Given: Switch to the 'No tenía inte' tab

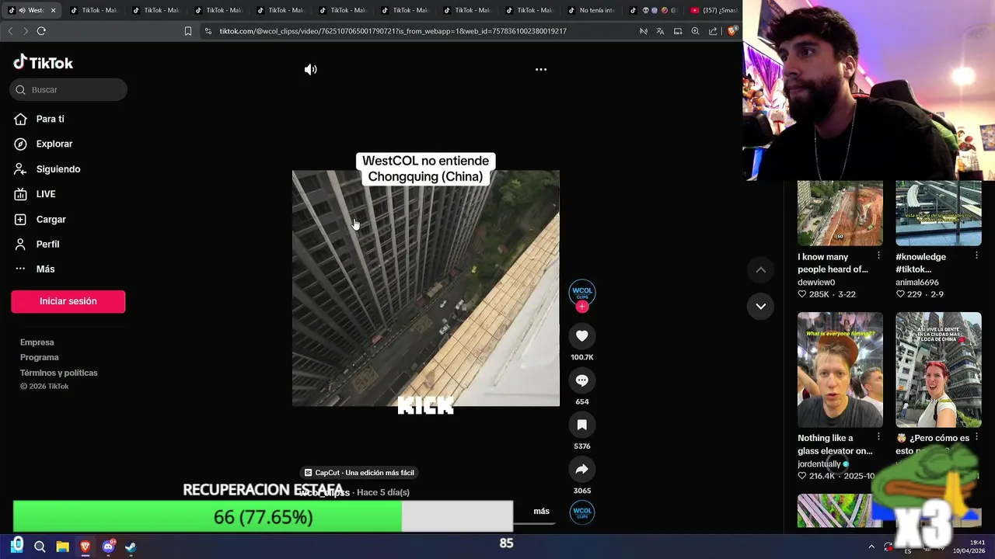Looking at the screenshot, I should [591, 10].
